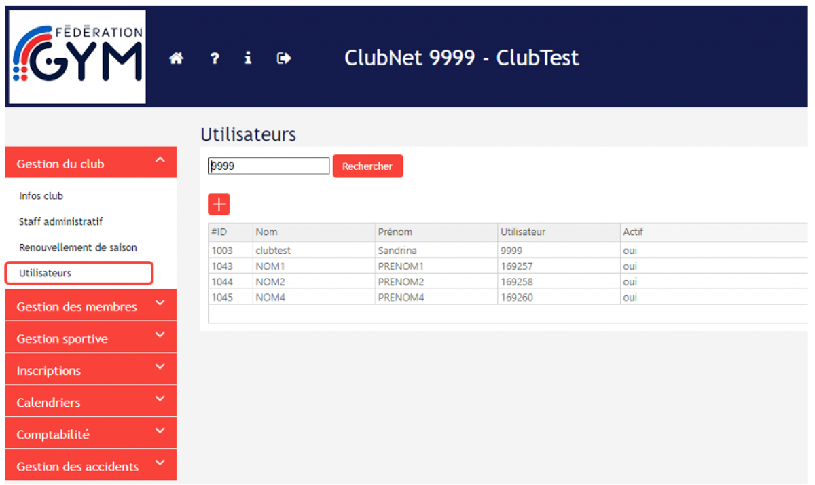
Task: Open Infos club menu item
Action: coord(41,196)
